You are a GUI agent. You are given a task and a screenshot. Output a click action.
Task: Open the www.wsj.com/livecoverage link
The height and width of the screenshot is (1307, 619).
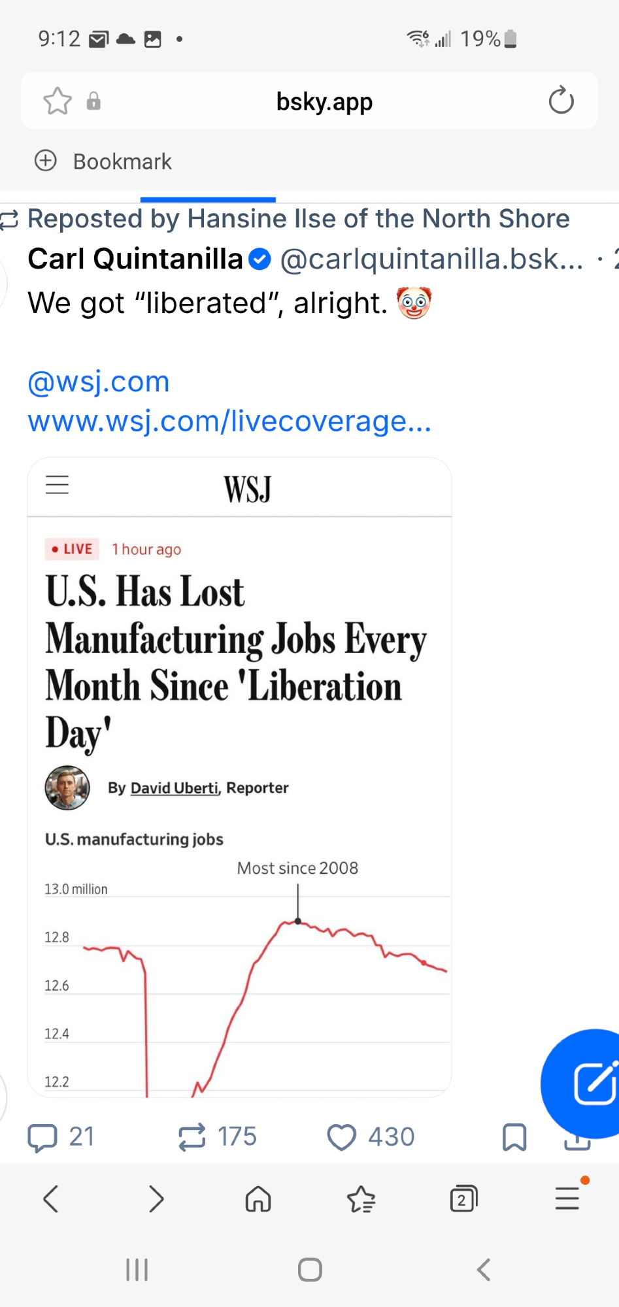(x=229, y=422)
